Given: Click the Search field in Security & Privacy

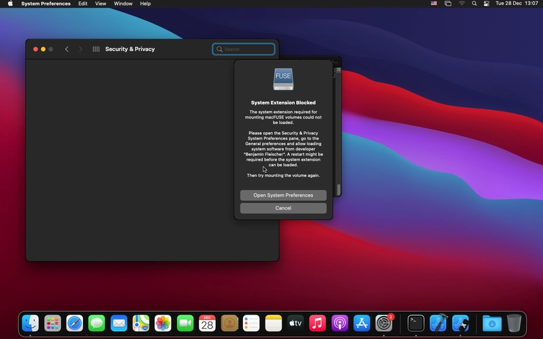Looking at the screenshot, I should tap(244, 49).
